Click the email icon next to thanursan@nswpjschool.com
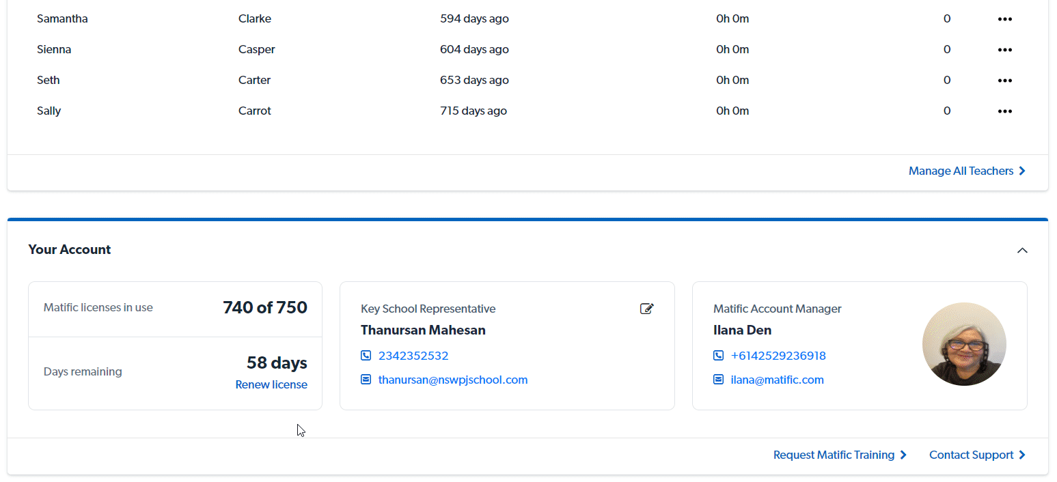The image size is (1057, 482). pyautogui.click(x=366, y=379)
